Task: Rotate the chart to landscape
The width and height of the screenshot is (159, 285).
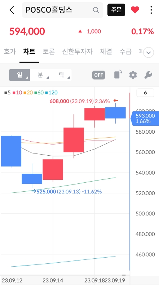Action: pyautogui.click(x=118, y=75)
